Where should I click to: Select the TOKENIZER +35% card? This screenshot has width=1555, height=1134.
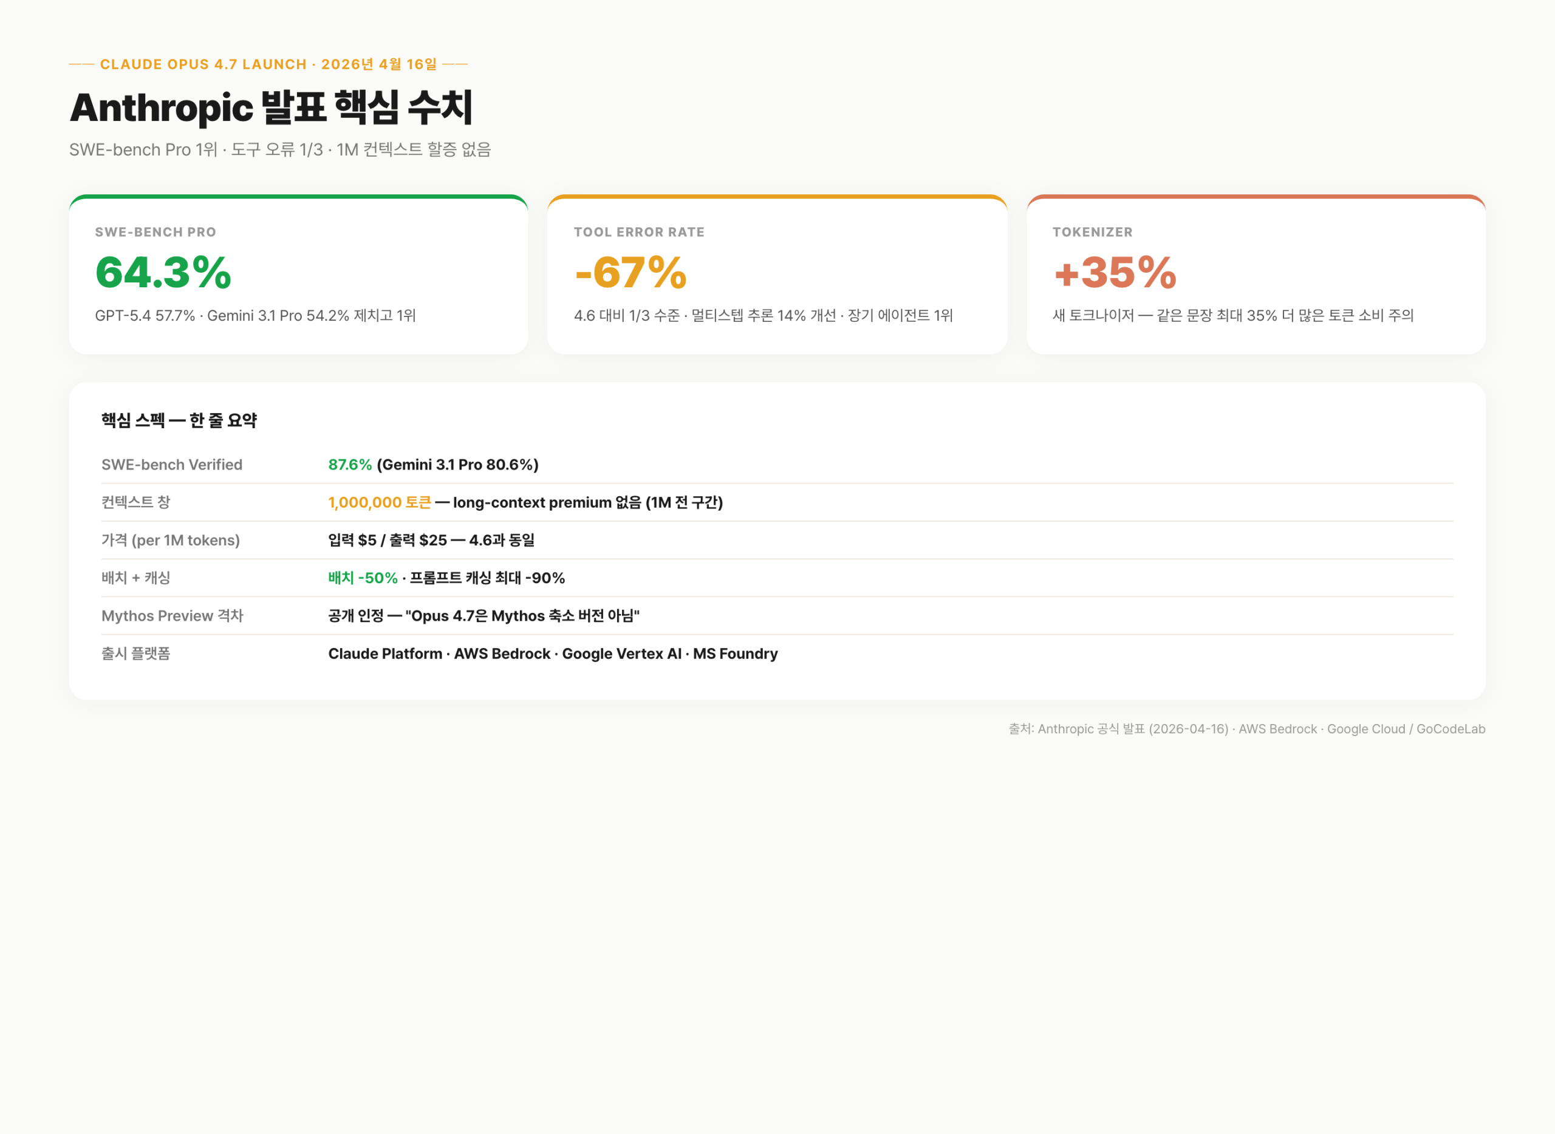[x=1255, y=275]
